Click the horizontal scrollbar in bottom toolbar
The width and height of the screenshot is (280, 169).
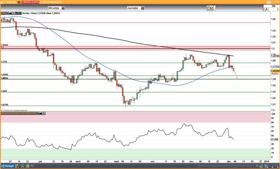[226, 166]
